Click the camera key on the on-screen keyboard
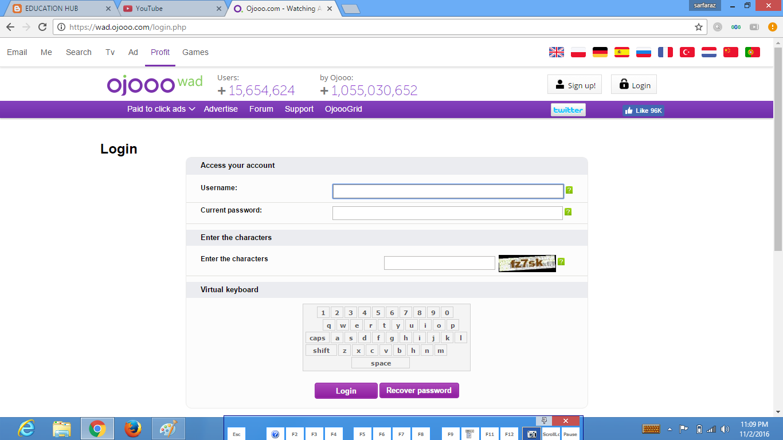 531,434
